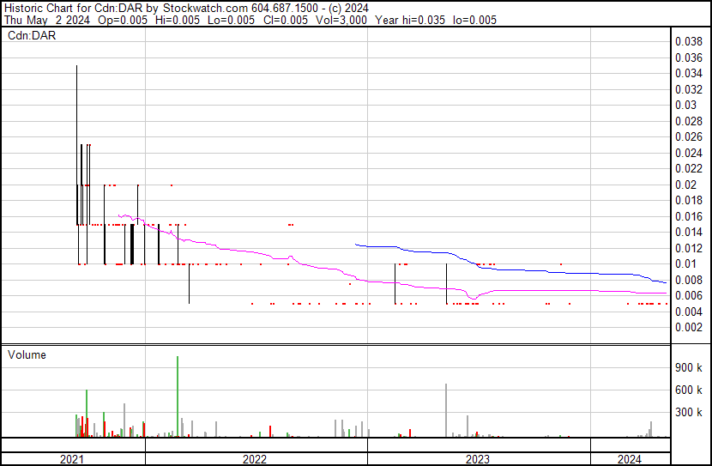Pick the 2024 year label on the time axis
This screenshot has width=712, height=466.
pos(629,459)
